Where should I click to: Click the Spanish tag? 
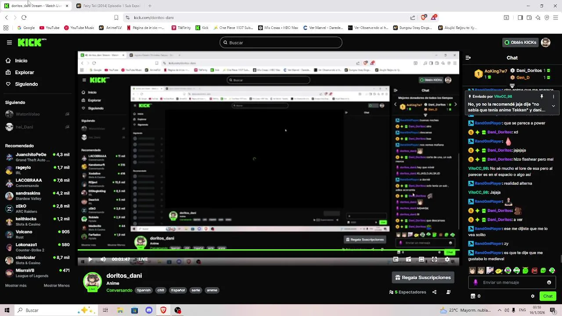[x=144, y=290]
